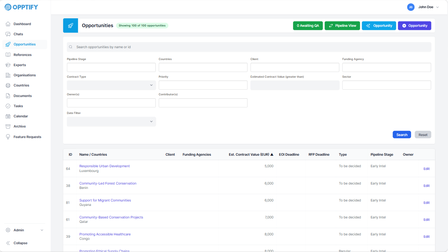448x252 pixels.
Task: Click the Calendar icon in sidebar
Action: (8, 116)
